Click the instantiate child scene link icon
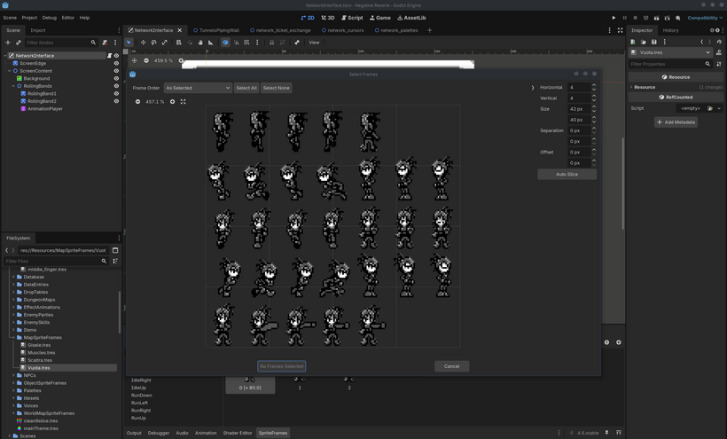727x439 pixels. point(18,43)
